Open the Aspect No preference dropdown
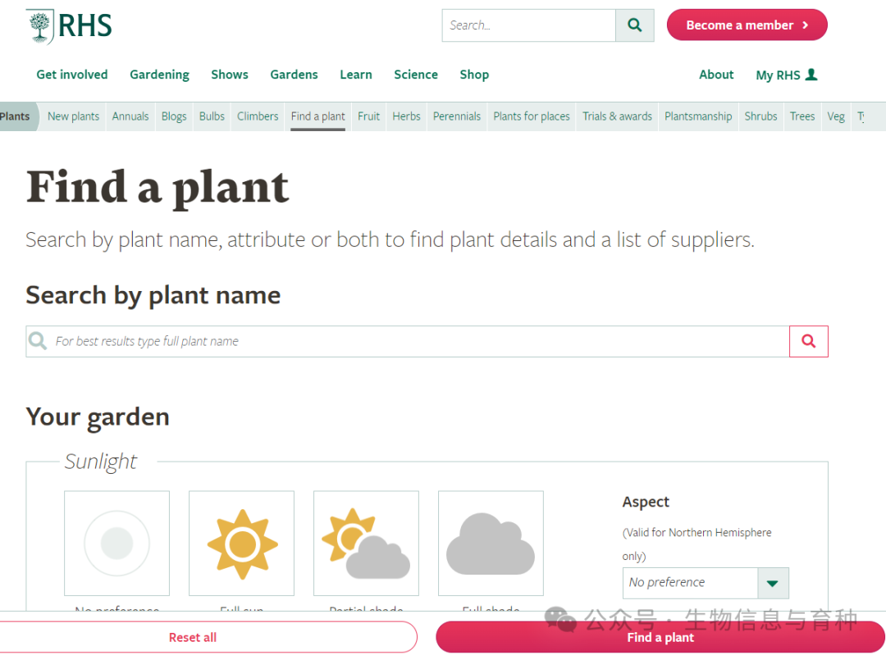This screenshot has width=886, height=655. 706,583
